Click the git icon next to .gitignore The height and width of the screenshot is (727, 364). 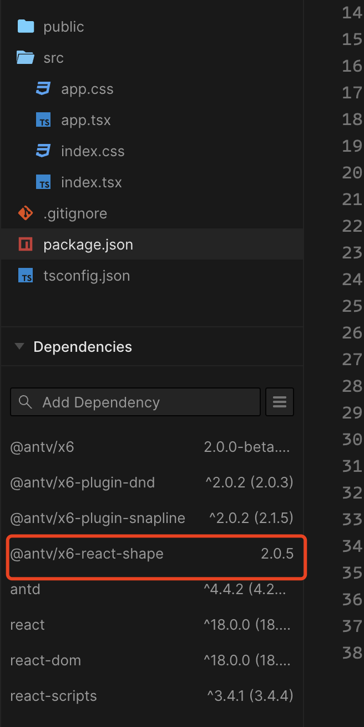[x=25, y=213]
